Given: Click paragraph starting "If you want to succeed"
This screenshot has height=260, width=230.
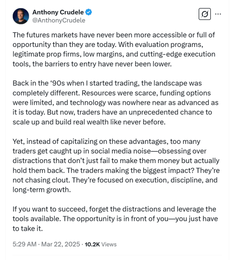Looking at the screenshot, I should coord(115,219).
